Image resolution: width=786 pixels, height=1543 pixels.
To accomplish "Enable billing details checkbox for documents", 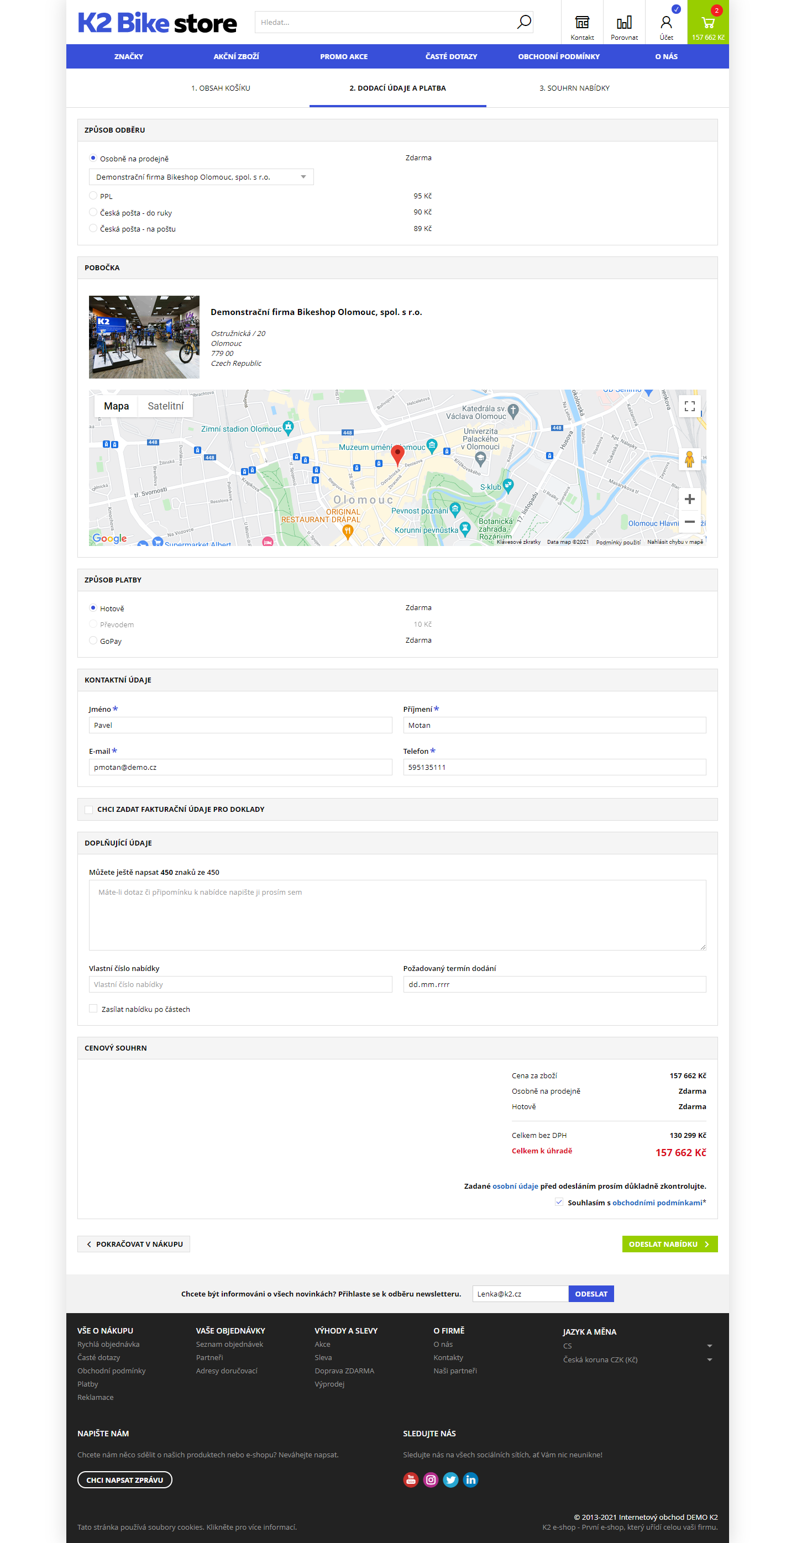I will pos(88,809).
